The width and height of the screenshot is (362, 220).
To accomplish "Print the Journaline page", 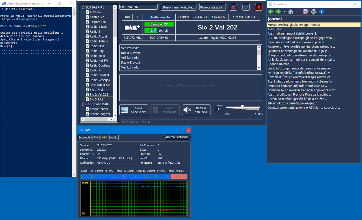I will point(314,12).
